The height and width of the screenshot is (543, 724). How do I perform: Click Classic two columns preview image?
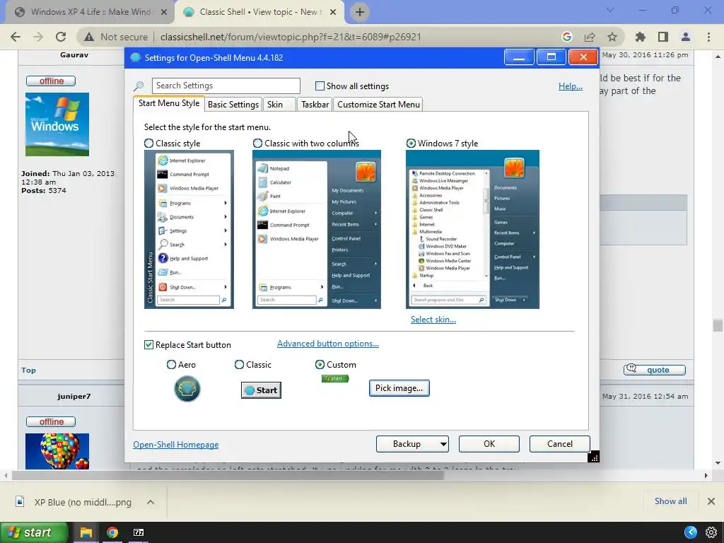(x=316, y=230)
